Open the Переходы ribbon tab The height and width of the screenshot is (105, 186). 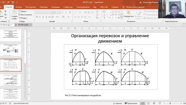pyautogui.click(x=44, y=7)
